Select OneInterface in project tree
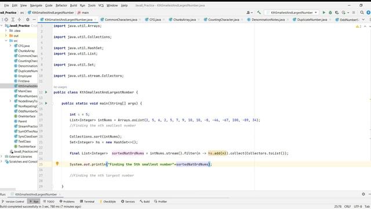The image size is (371, 209). [x=25, y=116]
